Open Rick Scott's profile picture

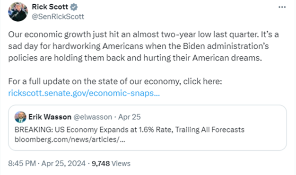tap(18, 12)
